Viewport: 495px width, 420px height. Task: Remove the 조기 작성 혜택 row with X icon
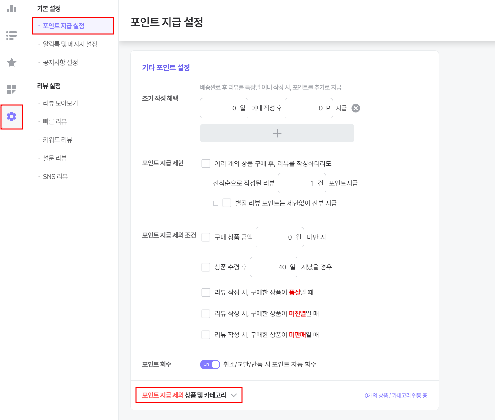356,108
